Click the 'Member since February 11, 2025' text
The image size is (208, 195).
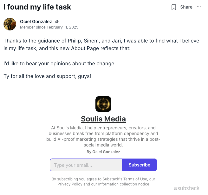49,27
